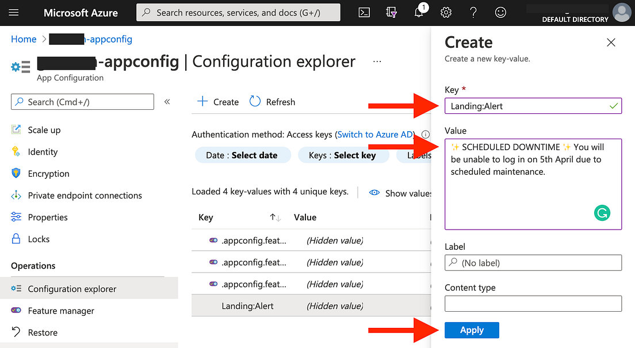This screenshot has width=635, height=348.
Task: Click the Label search field
Action: (x=533, y=263)
